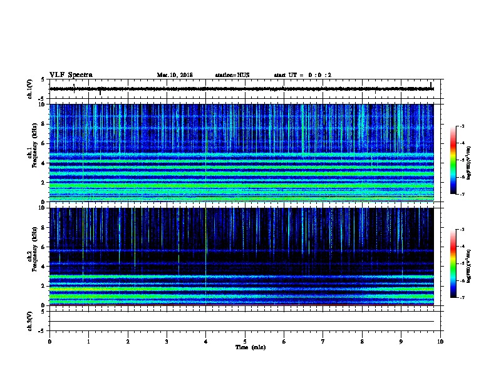Click inside the ch.1 spectrogram panel
496x383 pixels.
(x=242, y=153)
